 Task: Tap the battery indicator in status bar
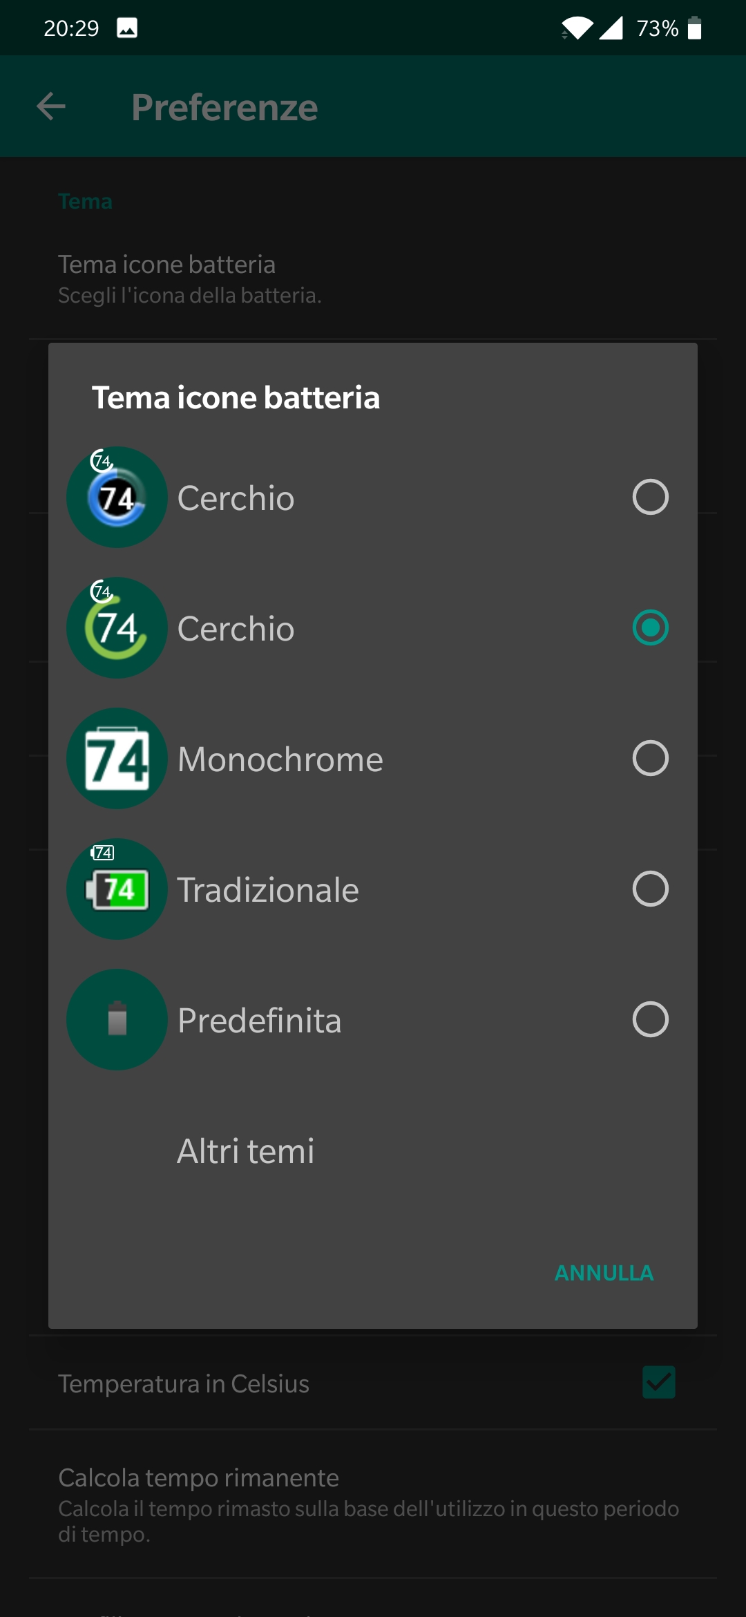[695, 28]
